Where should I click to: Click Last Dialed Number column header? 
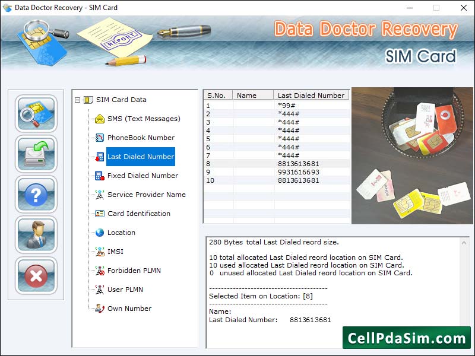point(311,96)
